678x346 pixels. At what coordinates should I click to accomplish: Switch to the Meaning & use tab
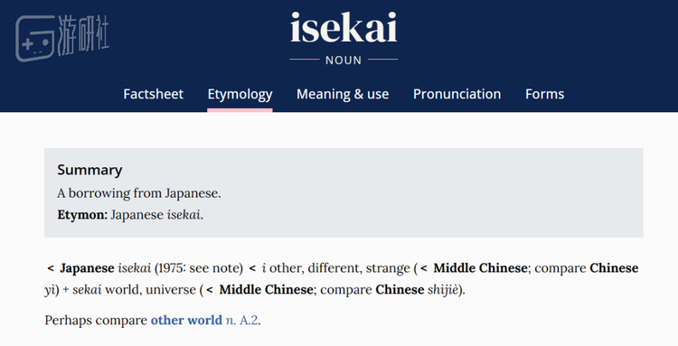pyautogui.click(x=343, y=94)
